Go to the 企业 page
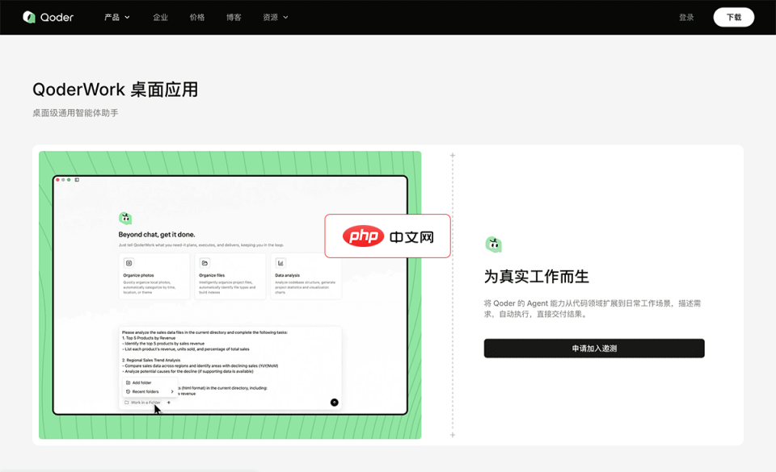 pyautogui.click(x=160, y=17)
